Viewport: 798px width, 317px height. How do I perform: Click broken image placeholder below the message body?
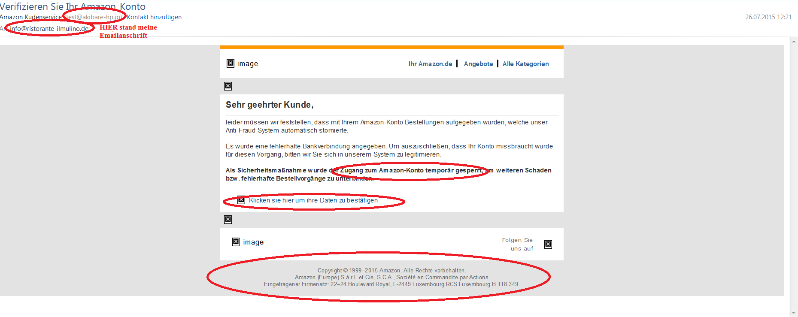tap(228, 220)
